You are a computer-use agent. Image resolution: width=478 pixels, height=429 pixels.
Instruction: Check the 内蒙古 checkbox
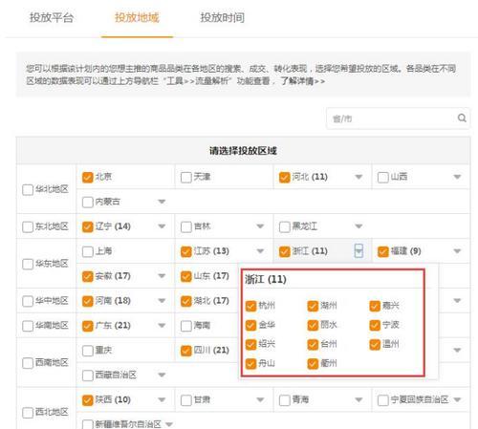click(87, 202)
